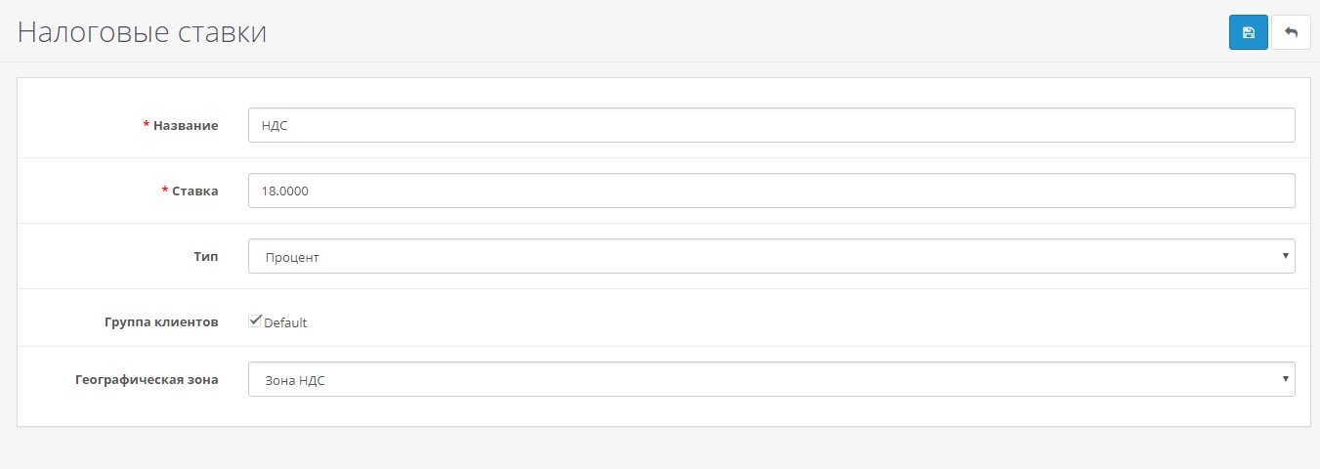This screenshot has width=1320, height=469.
Task: Click the selected Процент value text
Action: [292, 257]
